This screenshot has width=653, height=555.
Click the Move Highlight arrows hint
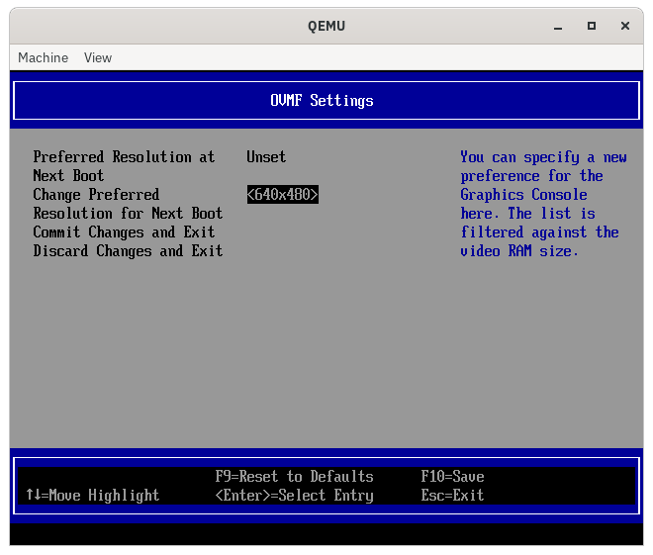point(92,495)
